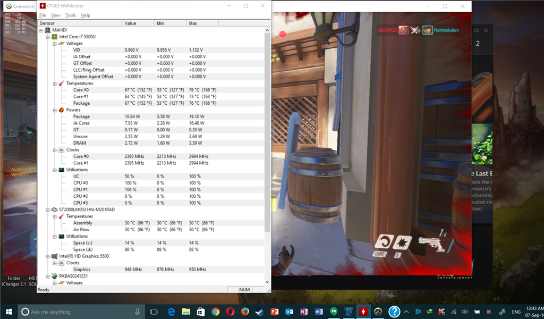This screenshot has width=544, height=319.
Task: Select the DRAM power row
Action: 151,143
